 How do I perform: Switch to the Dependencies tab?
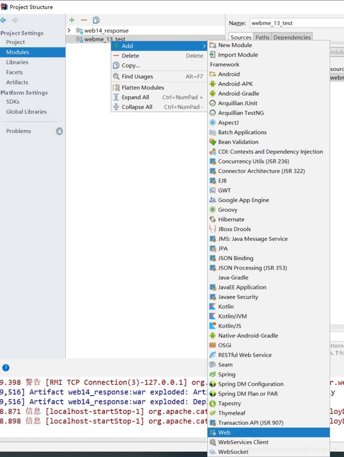pyautogui.click(x=292, y=37)
